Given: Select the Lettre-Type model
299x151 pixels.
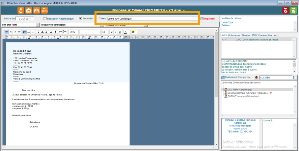Looking at the screenshot, I should tap(228, 22).
